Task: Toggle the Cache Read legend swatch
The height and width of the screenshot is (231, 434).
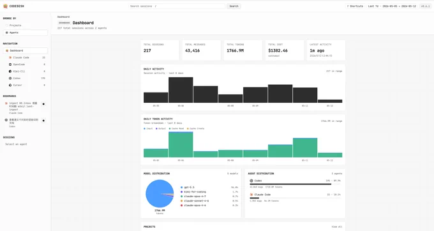Action: click(170, 129)
